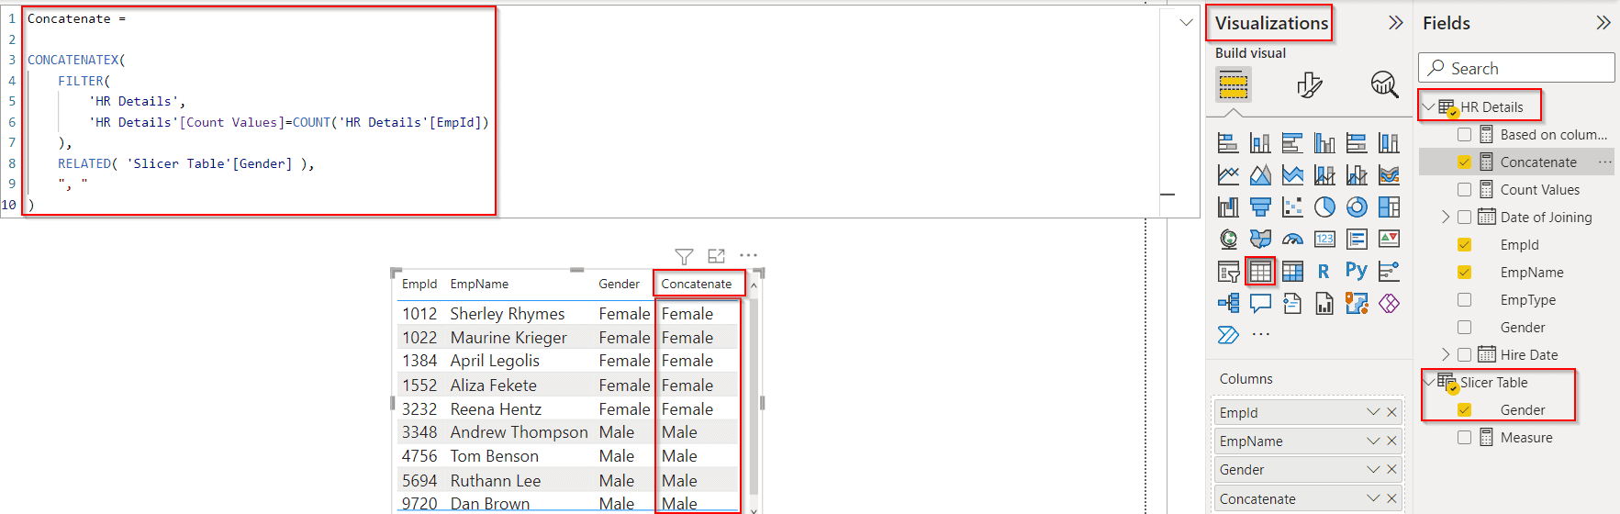
Task: Select the Card (123) visual
Action: pyautogui.click(x=1324, y=239)
